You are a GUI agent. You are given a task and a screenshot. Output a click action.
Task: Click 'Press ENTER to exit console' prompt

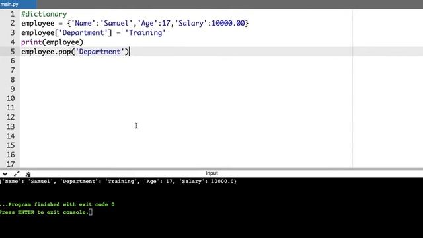tap(44, 212)
